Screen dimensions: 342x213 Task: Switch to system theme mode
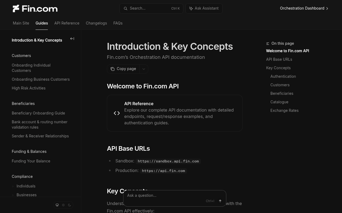coord(57,205)
